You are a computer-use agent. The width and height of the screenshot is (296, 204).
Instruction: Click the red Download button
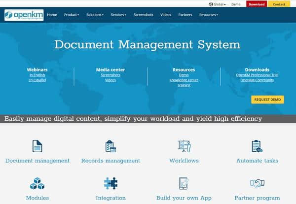[257, 4]
